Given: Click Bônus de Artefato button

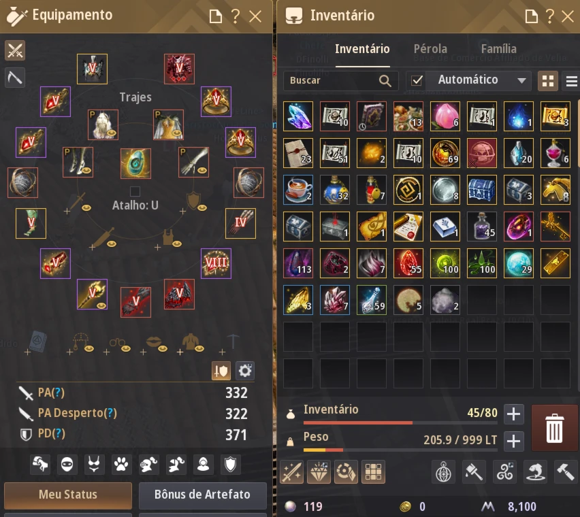Looking at the screenshot, I should pyautogui.click(x=202, y=495).
